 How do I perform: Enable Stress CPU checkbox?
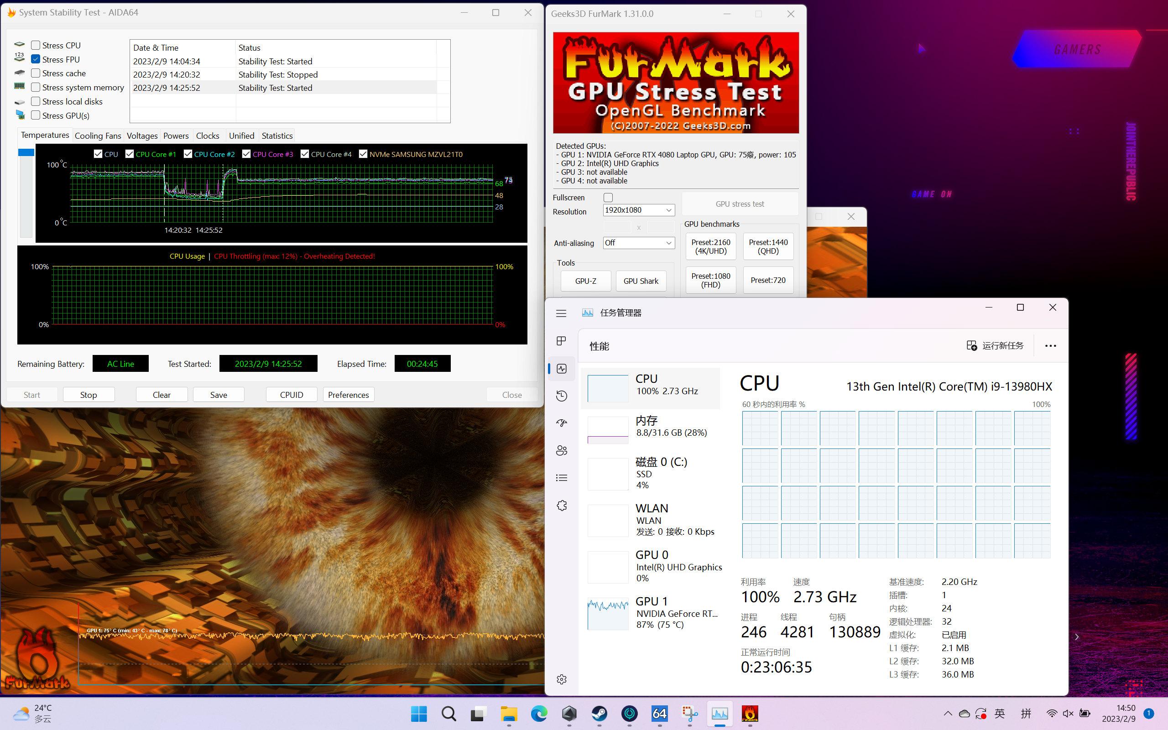(36, 45)
